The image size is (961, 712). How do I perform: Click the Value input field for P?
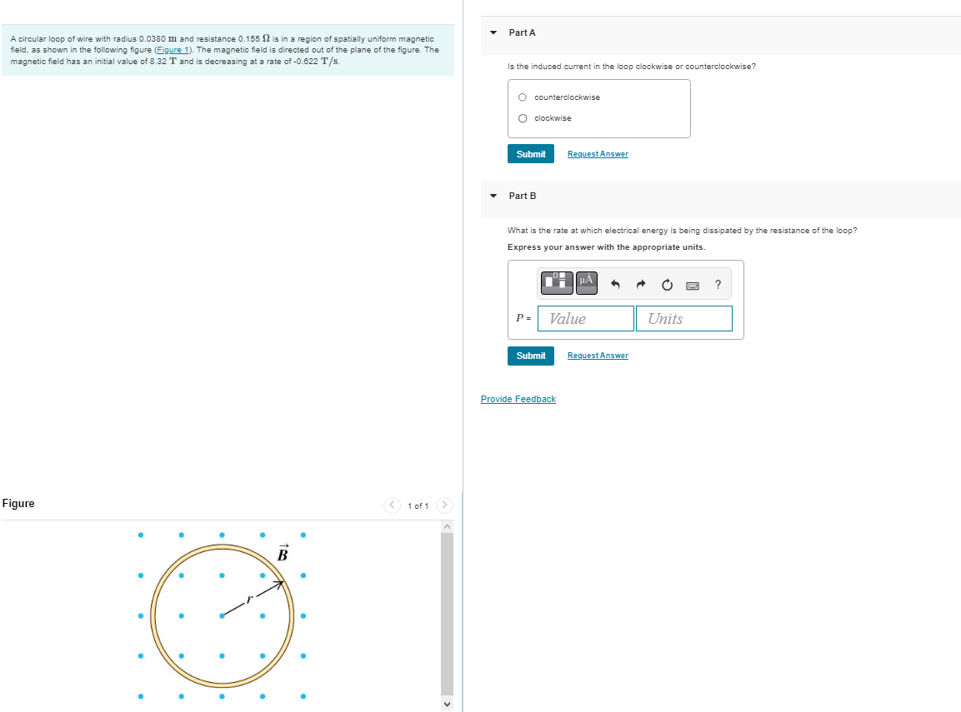(585, 318)
